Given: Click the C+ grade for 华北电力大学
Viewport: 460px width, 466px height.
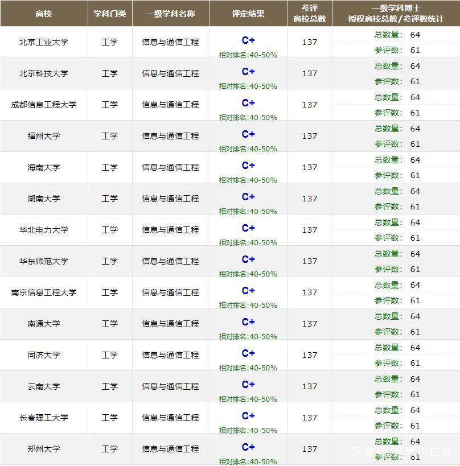Looking at the screenshot, I should 248,228.
